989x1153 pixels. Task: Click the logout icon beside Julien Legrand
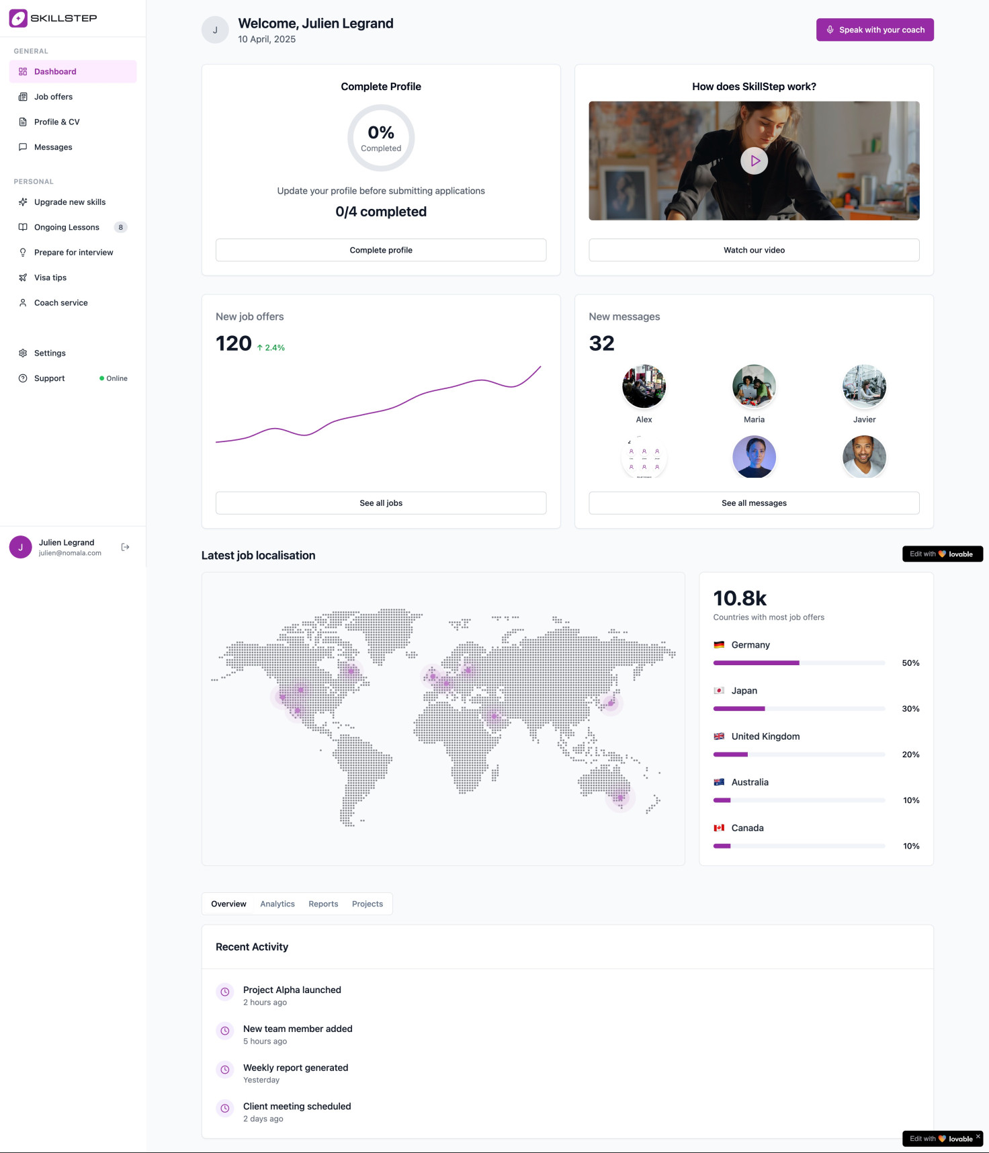[125, 547]
